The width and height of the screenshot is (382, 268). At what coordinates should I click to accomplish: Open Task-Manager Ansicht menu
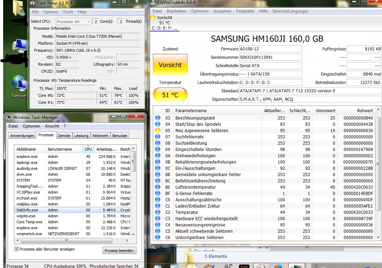[x=52, y=126]
